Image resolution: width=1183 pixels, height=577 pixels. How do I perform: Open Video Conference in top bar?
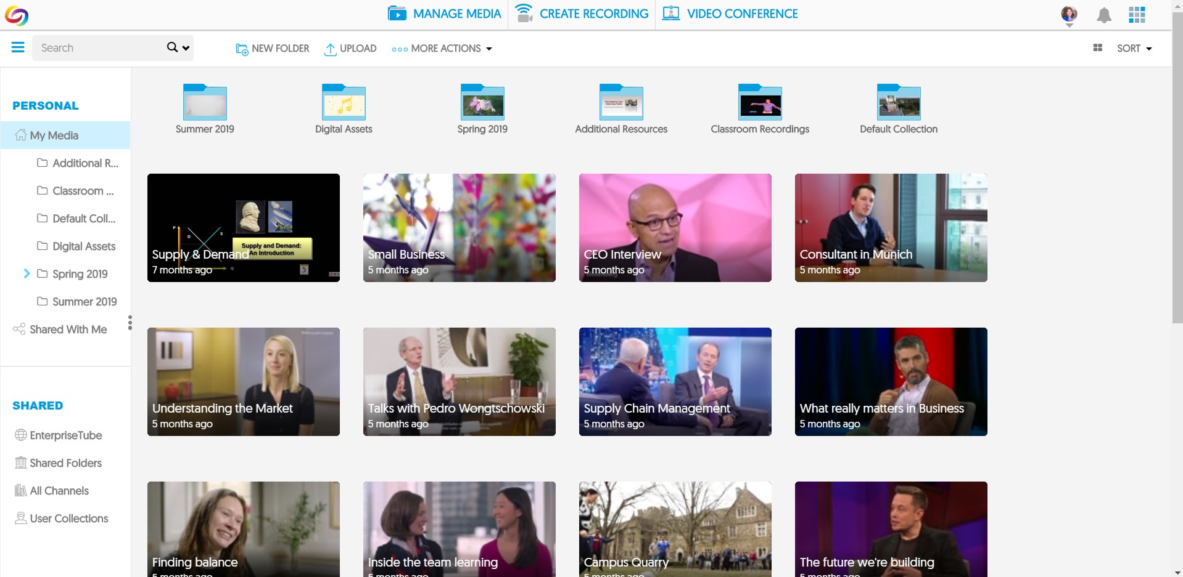tap(730, 14)
